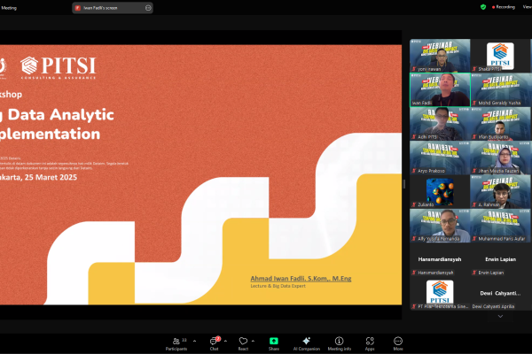Select Aryo Prakoso's video tile
The width and height of the screenshot is (532, 354).
click(x=440, y=158)
